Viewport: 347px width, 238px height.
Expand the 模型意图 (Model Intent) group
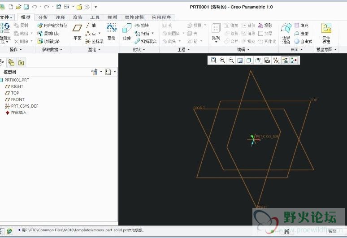326,50
